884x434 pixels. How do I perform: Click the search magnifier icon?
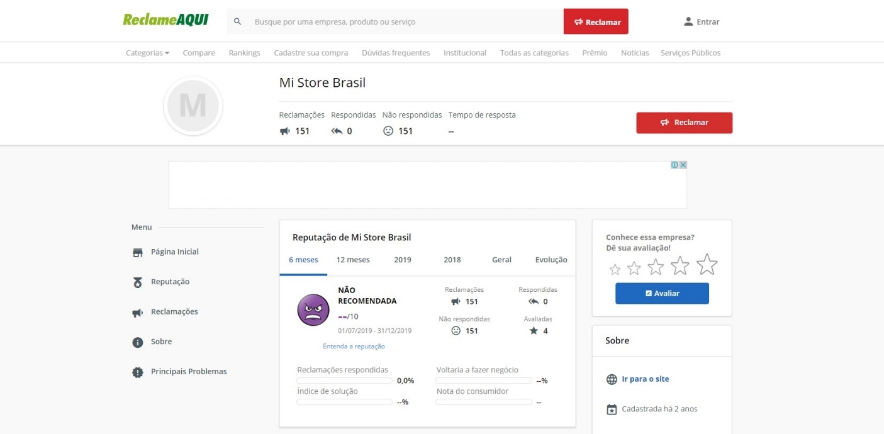pos(238,21)
